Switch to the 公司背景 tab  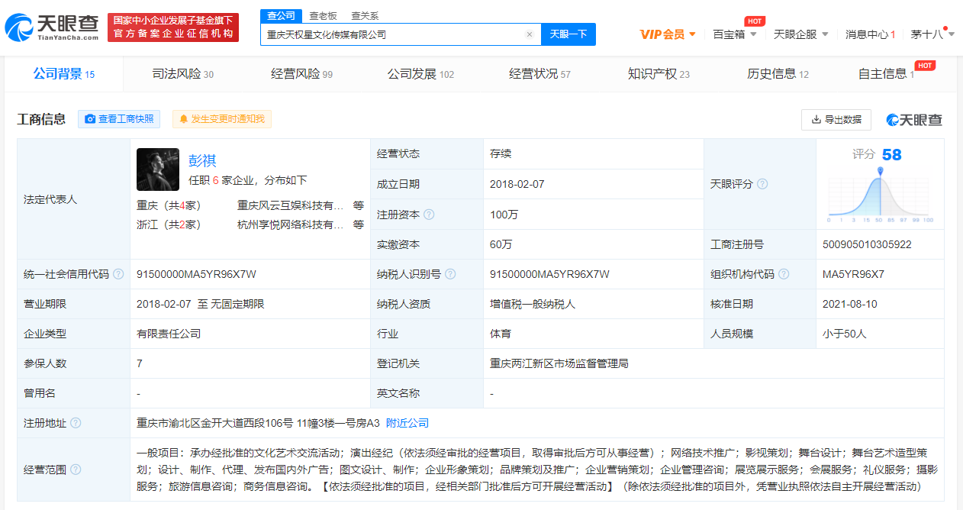pos(64,74)
